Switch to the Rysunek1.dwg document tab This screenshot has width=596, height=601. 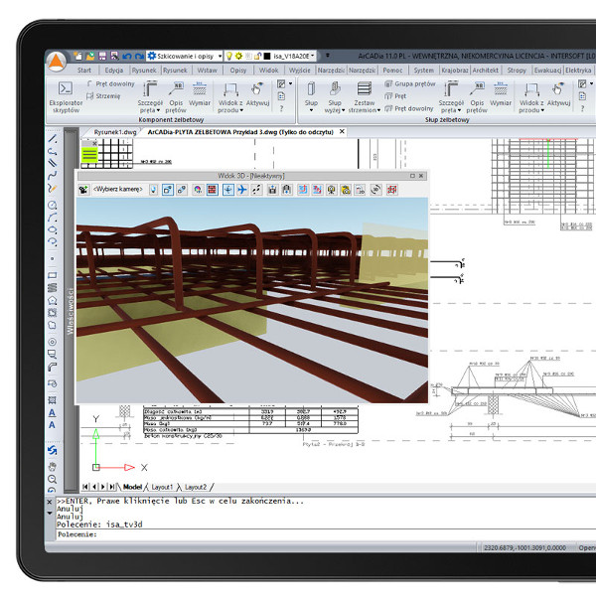click(115, 132)
